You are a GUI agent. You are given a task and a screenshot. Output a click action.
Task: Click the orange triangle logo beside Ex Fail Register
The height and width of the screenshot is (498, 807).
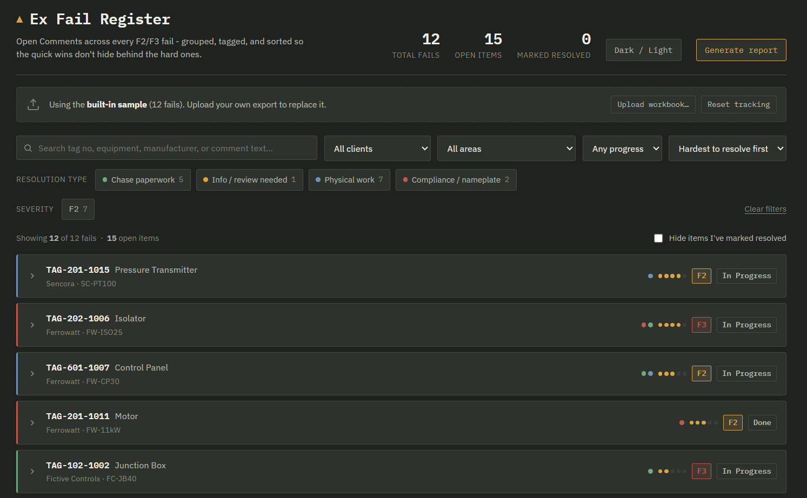[19, 19]
